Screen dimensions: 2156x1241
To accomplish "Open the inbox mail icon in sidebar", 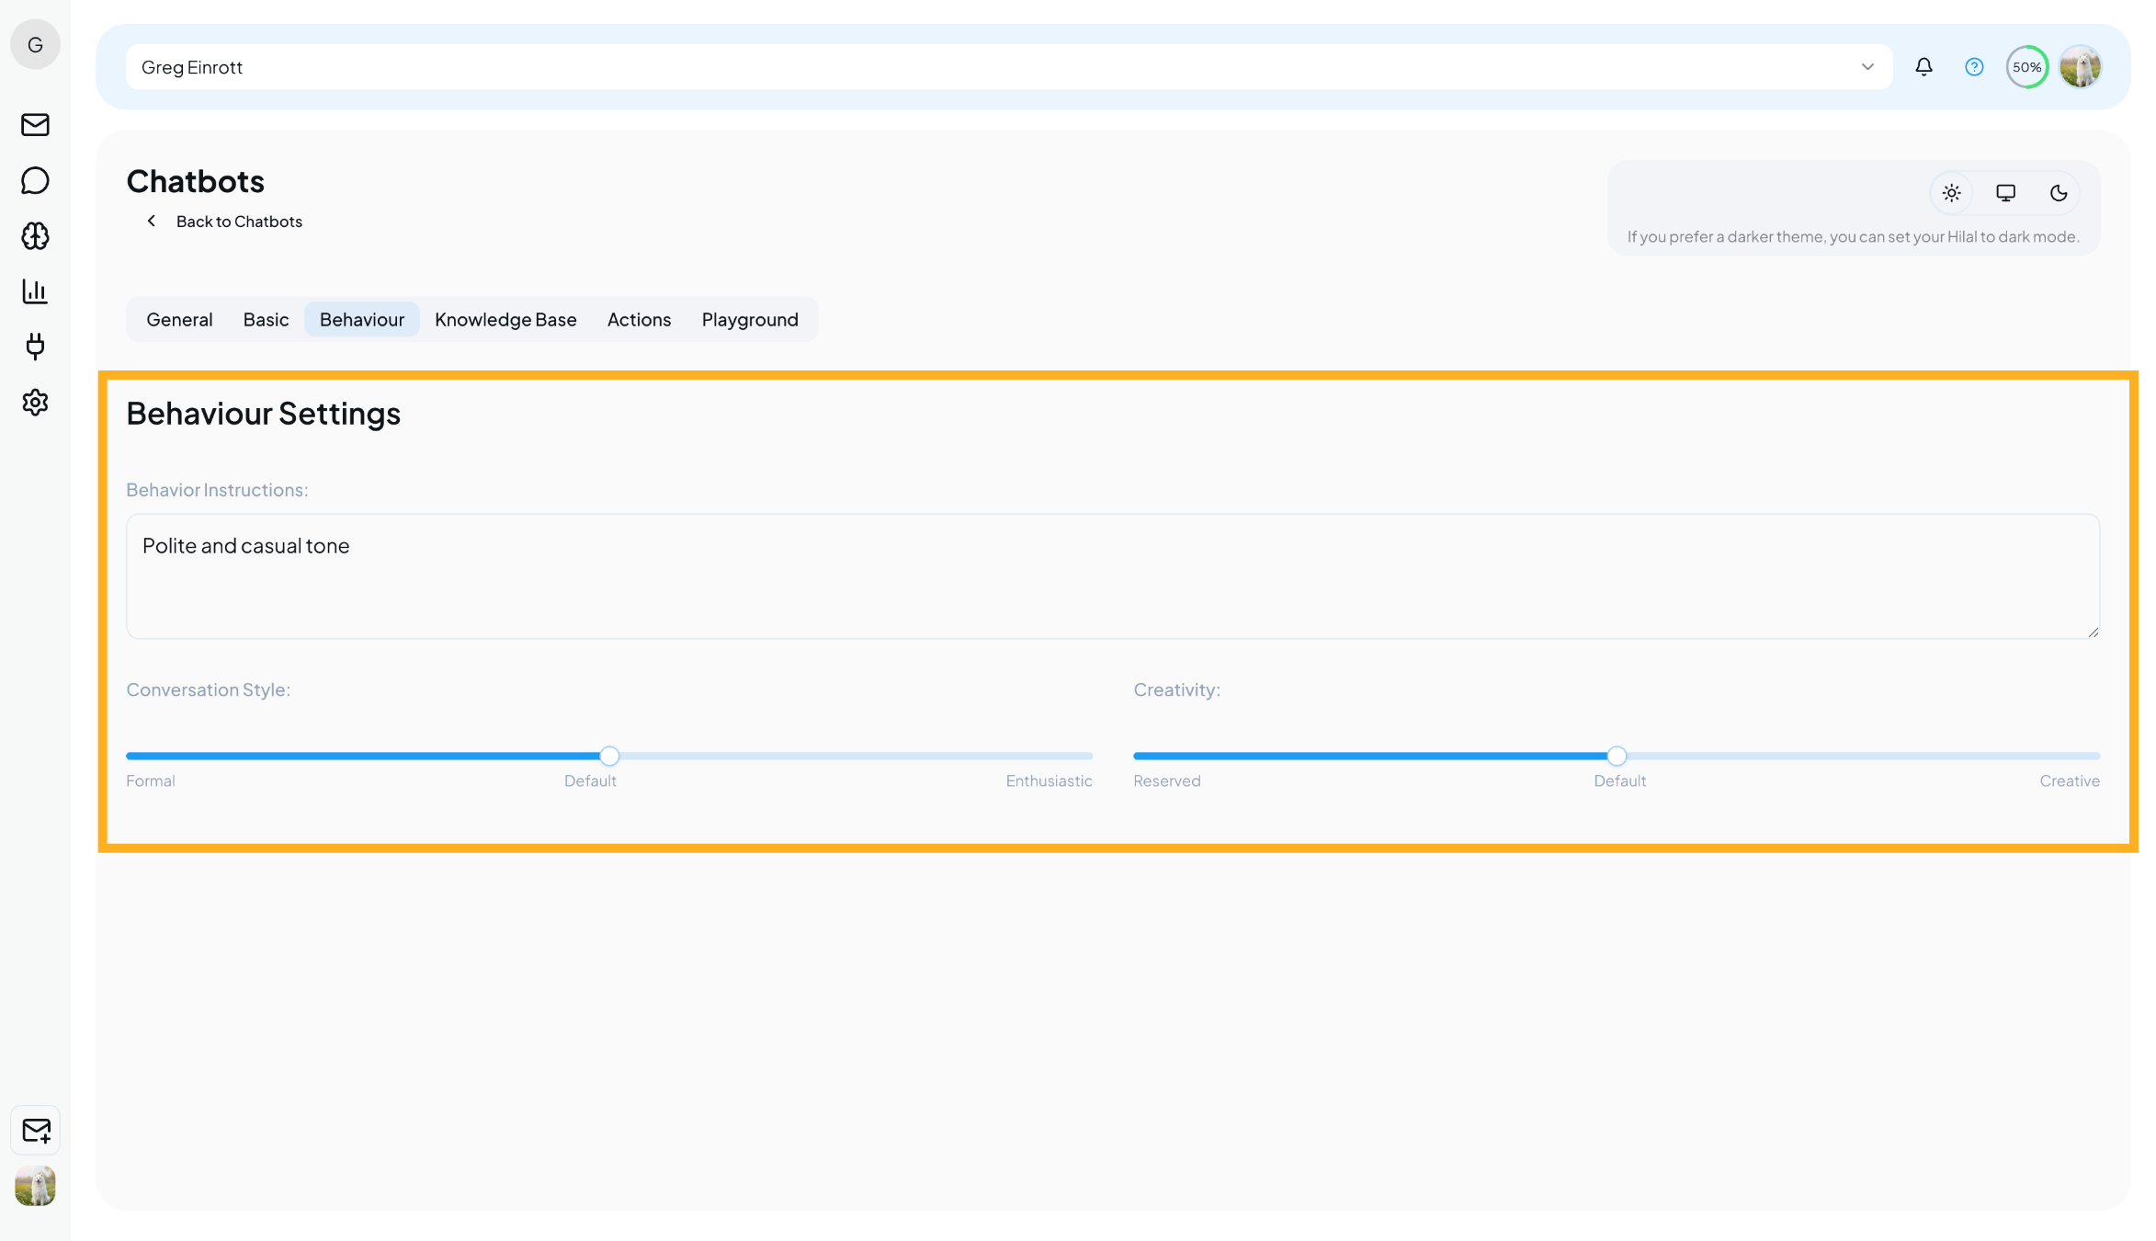I will point(34,125).
